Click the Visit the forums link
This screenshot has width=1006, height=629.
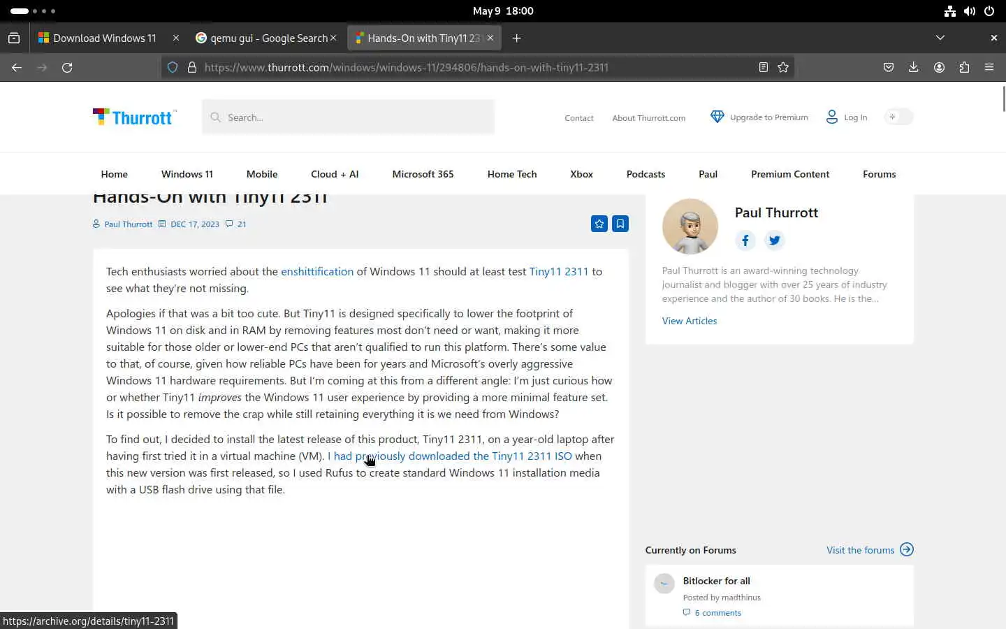860,550
